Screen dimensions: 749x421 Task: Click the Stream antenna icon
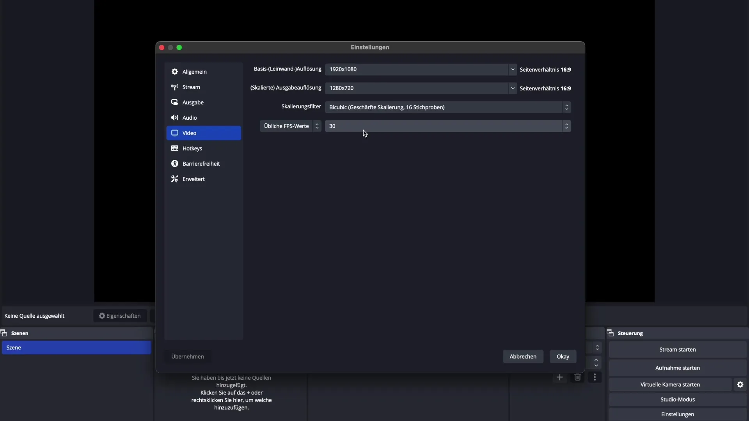(x=175, y=87)
